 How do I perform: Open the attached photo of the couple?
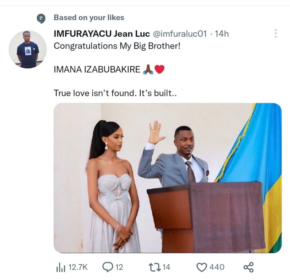click(167, 178)
